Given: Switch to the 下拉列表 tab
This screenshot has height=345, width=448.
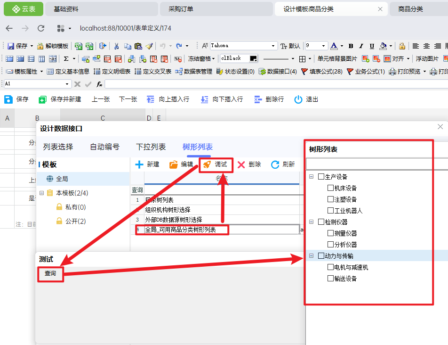Looking at the screenshot, I should click(x=151, y=147).
